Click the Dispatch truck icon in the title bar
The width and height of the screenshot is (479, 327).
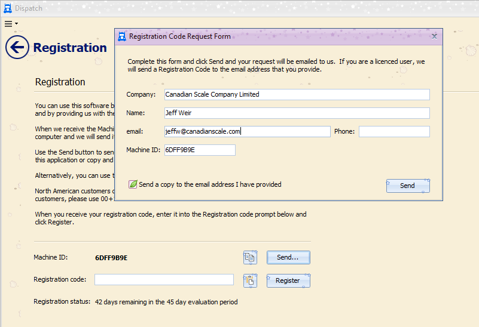pyautogui.click(x=8, y=8)
